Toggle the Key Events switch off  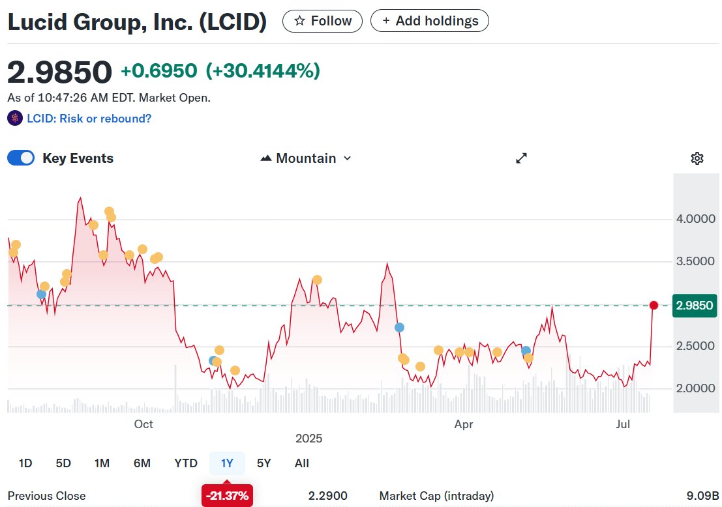tap(21, 158)
